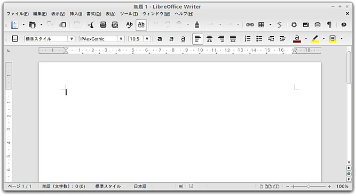Screen dimensions: 356x196
Task: Open the 書式(O) menu
Action: [94, 14]
